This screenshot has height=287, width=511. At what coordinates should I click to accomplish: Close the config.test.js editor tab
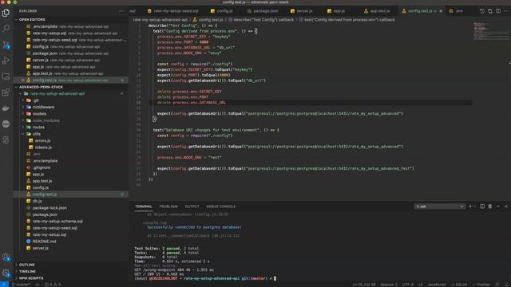(x=441, y=10)
